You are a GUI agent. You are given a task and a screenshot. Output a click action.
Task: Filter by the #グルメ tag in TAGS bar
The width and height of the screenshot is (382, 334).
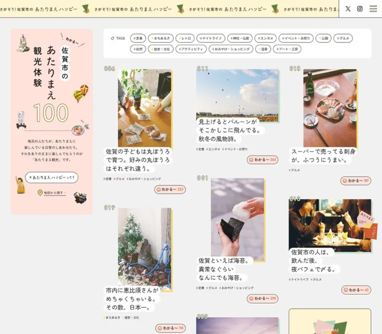point(343,38)
